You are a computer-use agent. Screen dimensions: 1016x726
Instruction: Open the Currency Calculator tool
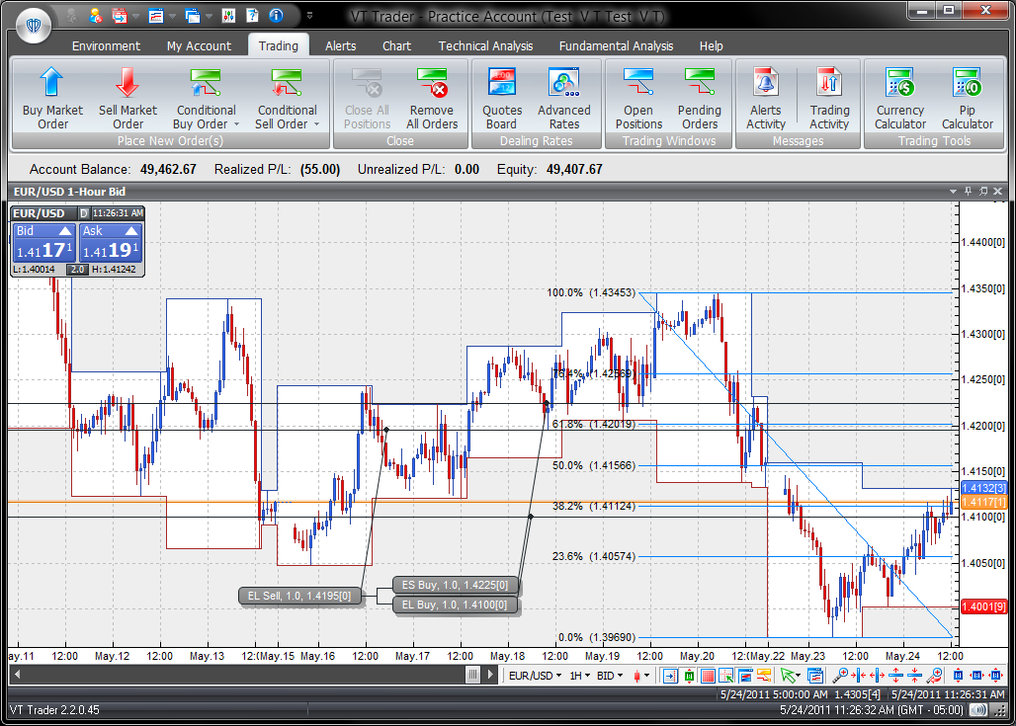point(899,84)
